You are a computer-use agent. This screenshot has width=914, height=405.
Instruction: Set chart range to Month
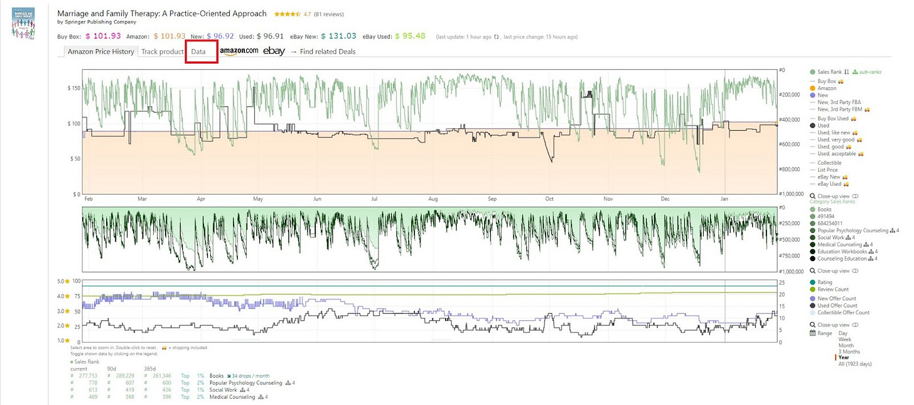click(x=846, y=345)
